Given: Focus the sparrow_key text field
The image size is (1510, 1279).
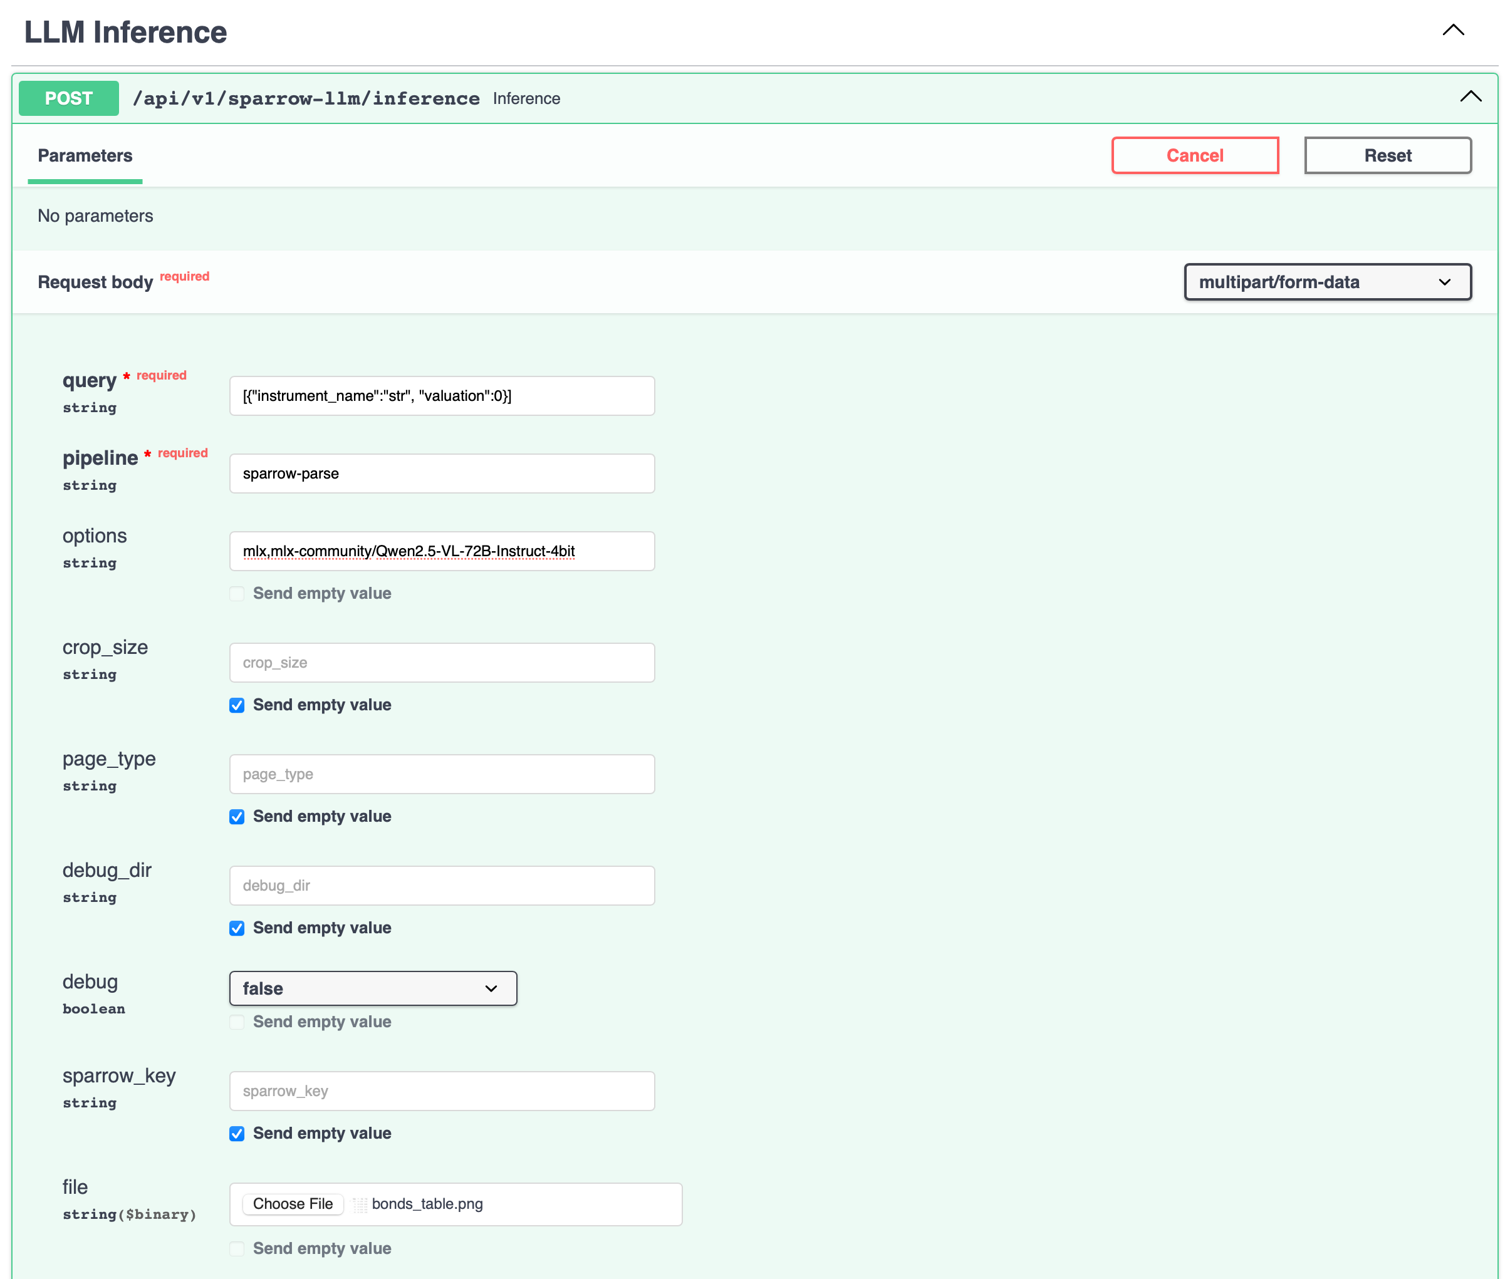Looking at the screenshot, I should tap(442, 1091).
